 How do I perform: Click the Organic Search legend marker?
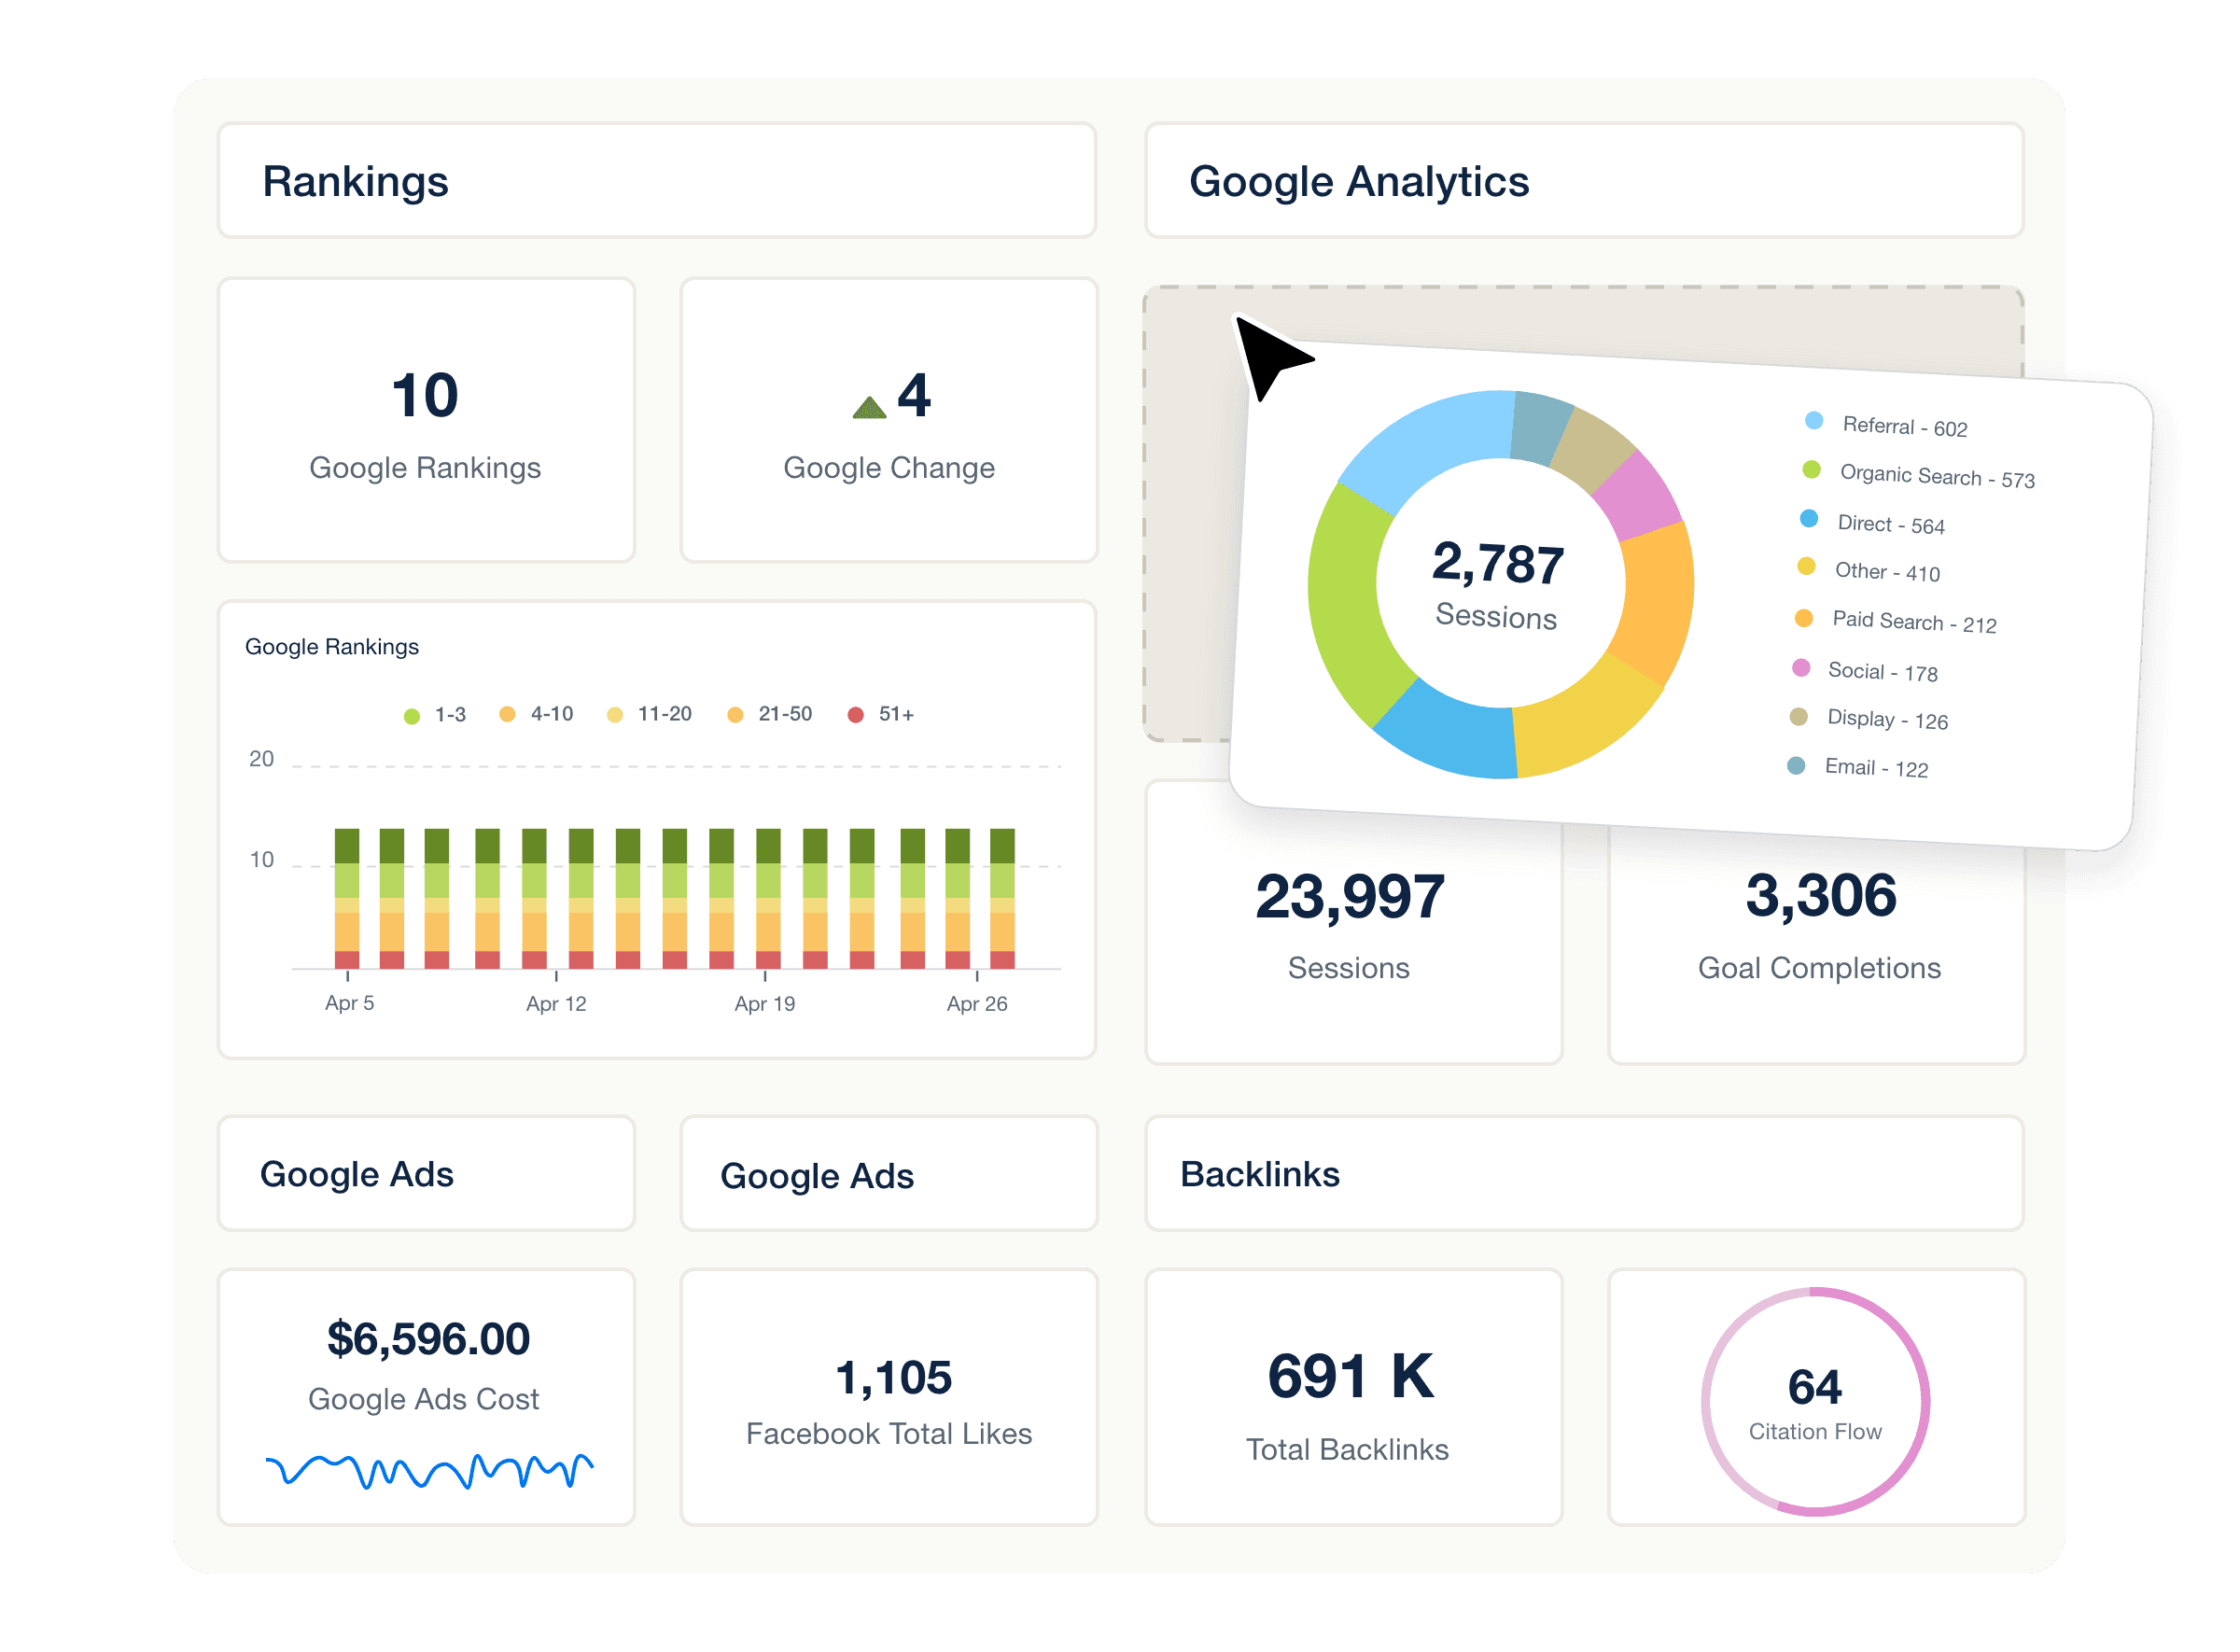[1811, 473]
